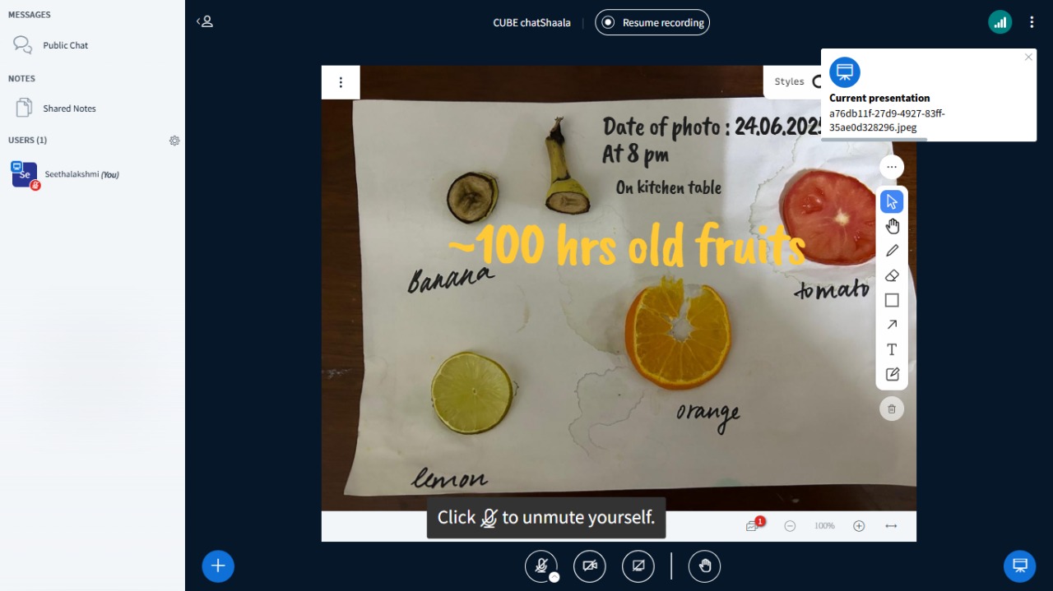This screenshot has width=1053, height=591.
Task: Choose the Select arrow tool
Action: (892, 201)
